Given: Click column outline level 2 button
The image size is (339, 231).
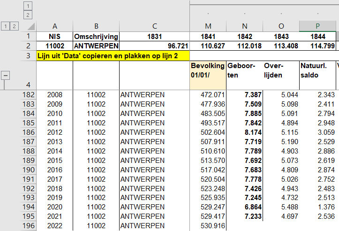Looking at the screenshot, I should [28, 15].
